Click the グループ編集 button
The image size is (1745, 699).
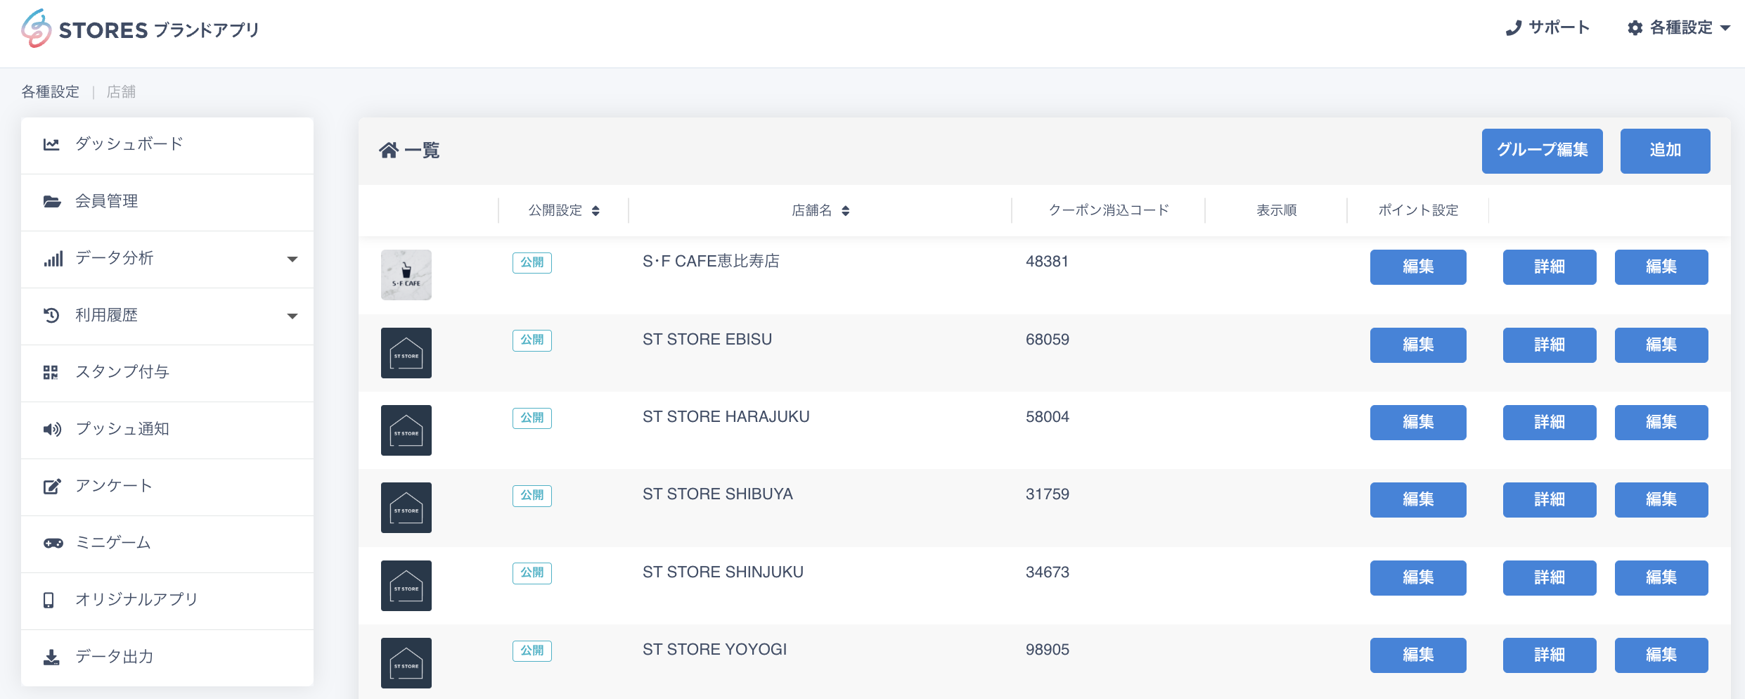coord(1542,150)
